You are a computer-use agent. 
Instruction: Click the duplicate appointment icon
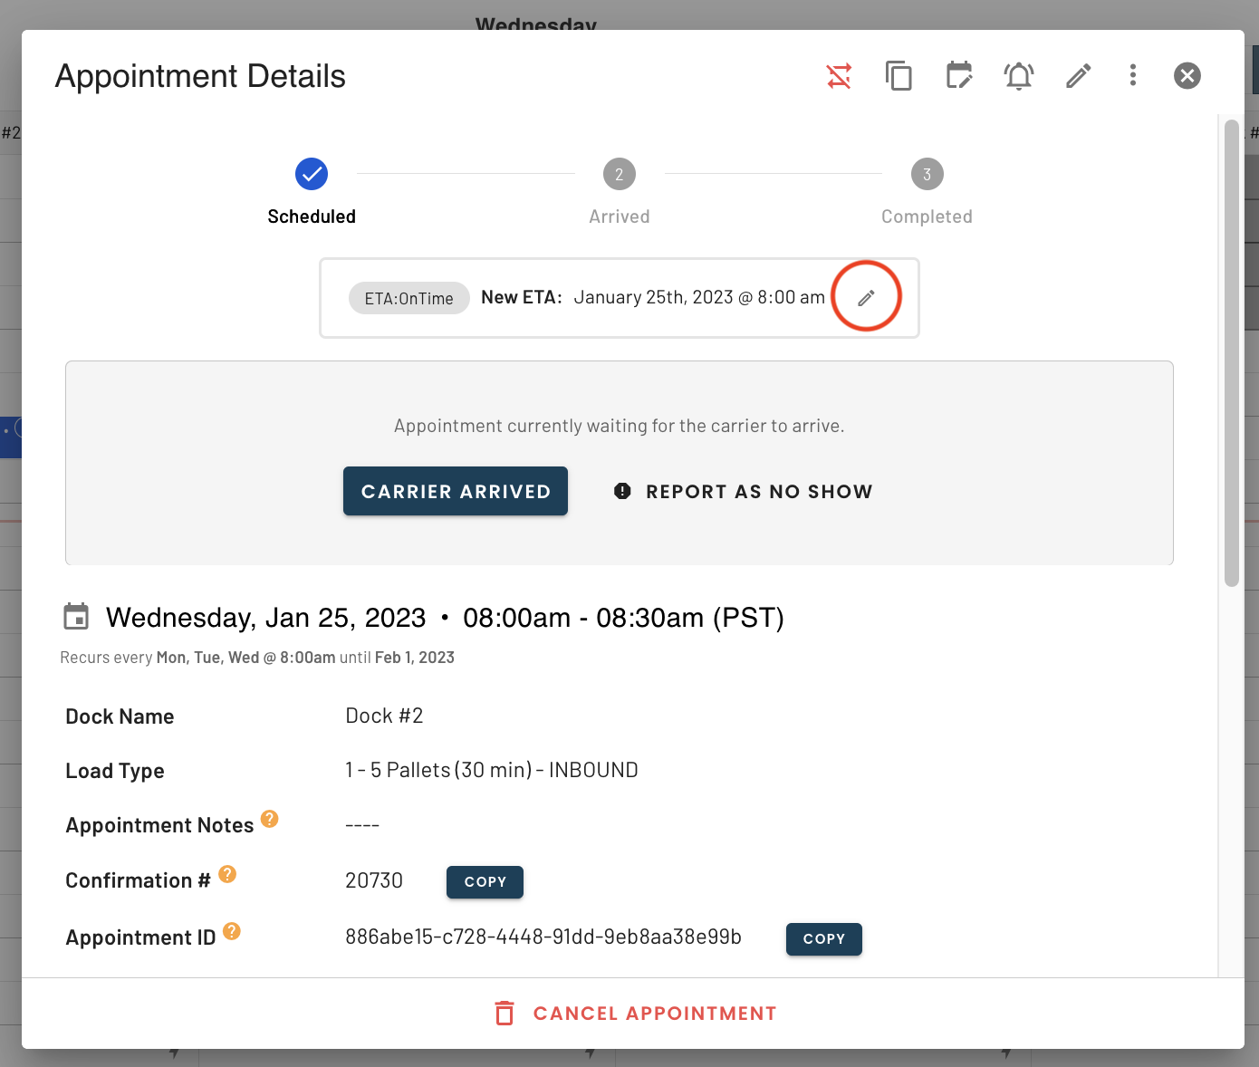pyautogui.click(x=899, y=75)
